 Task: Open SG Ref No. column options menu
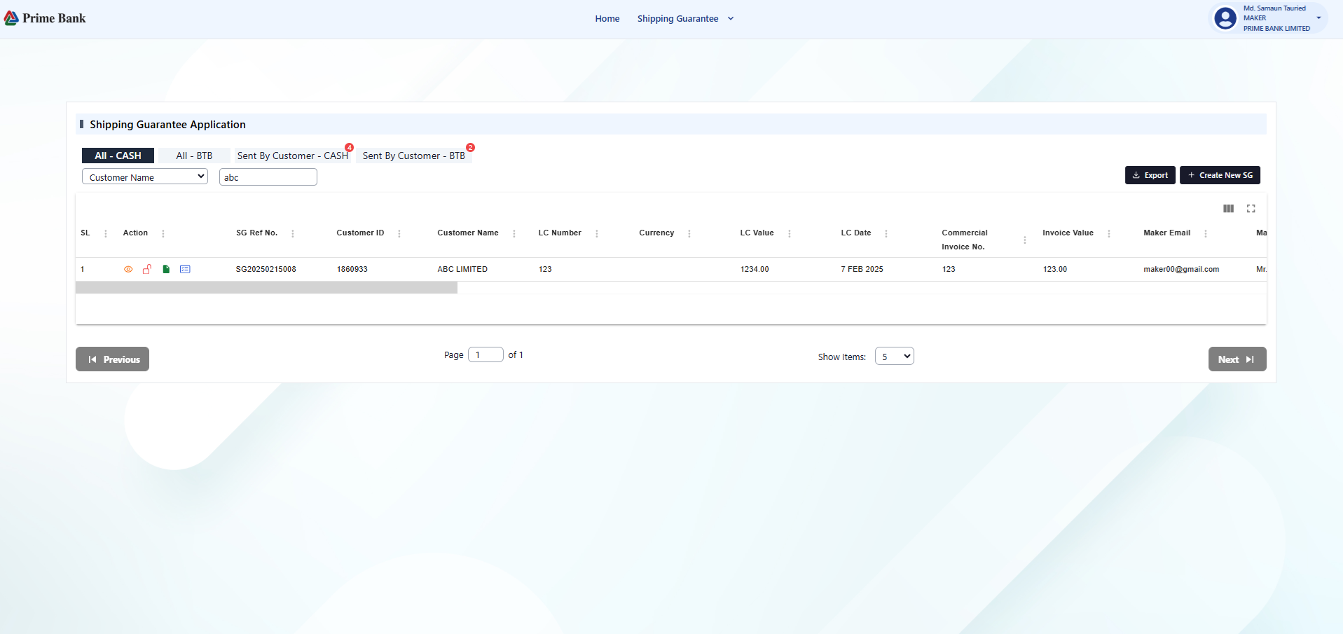293,234
